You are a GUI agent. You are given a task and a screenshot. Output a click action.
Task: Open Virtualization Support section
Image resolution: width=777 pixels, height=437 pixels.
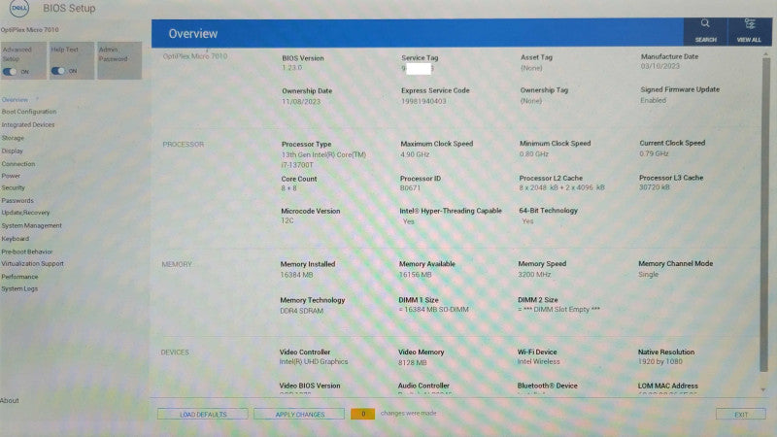coord(33,263)
